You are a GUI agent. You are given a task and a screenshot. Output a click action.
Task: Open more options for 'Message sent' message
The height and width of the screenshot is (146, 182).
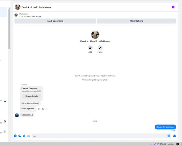coord(47,109)
